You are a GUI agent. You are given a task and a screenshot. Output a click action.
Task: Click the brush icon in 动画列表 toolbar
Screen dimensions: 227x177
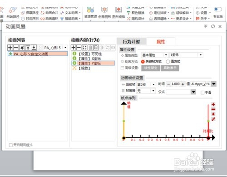click(x=22, y=48)
